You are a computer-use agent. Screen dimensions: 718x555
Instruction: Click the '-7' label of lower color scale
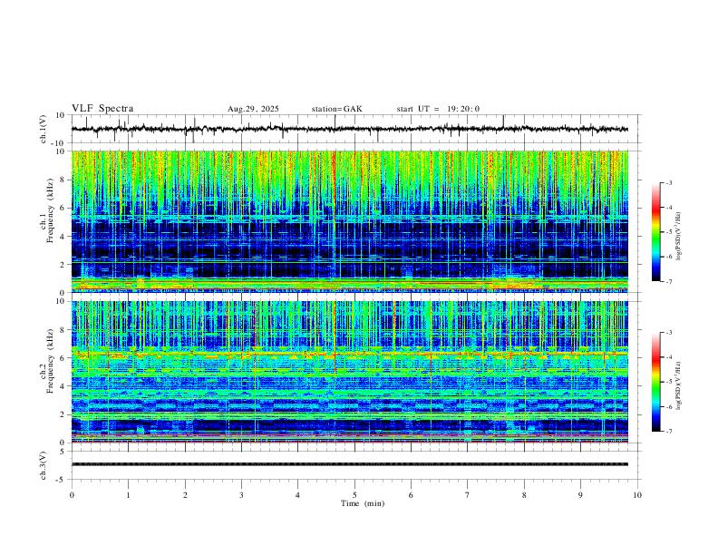pyautogui.click(x=668, y=432)
